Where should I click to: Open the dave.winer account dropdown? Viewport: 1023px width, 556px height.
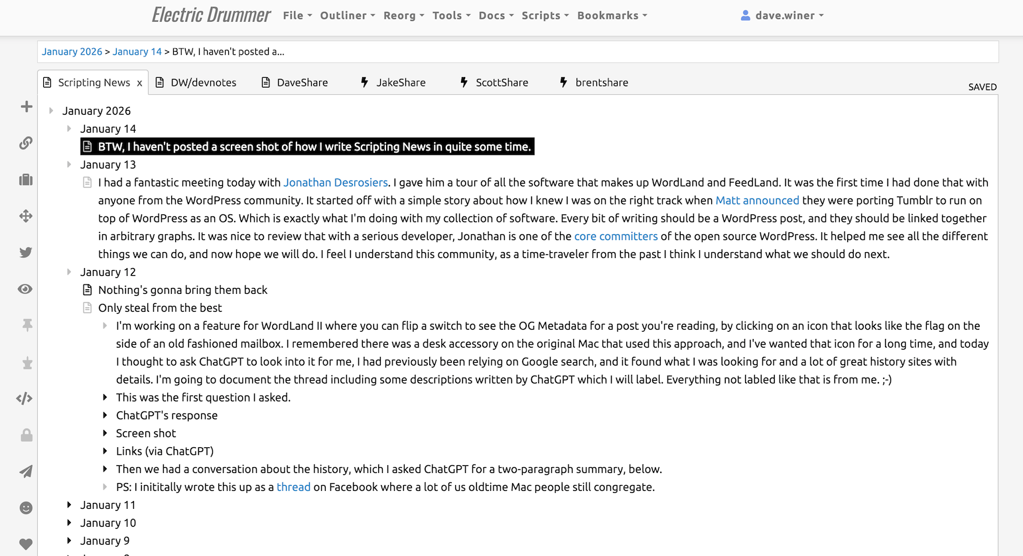click(783, 15)
